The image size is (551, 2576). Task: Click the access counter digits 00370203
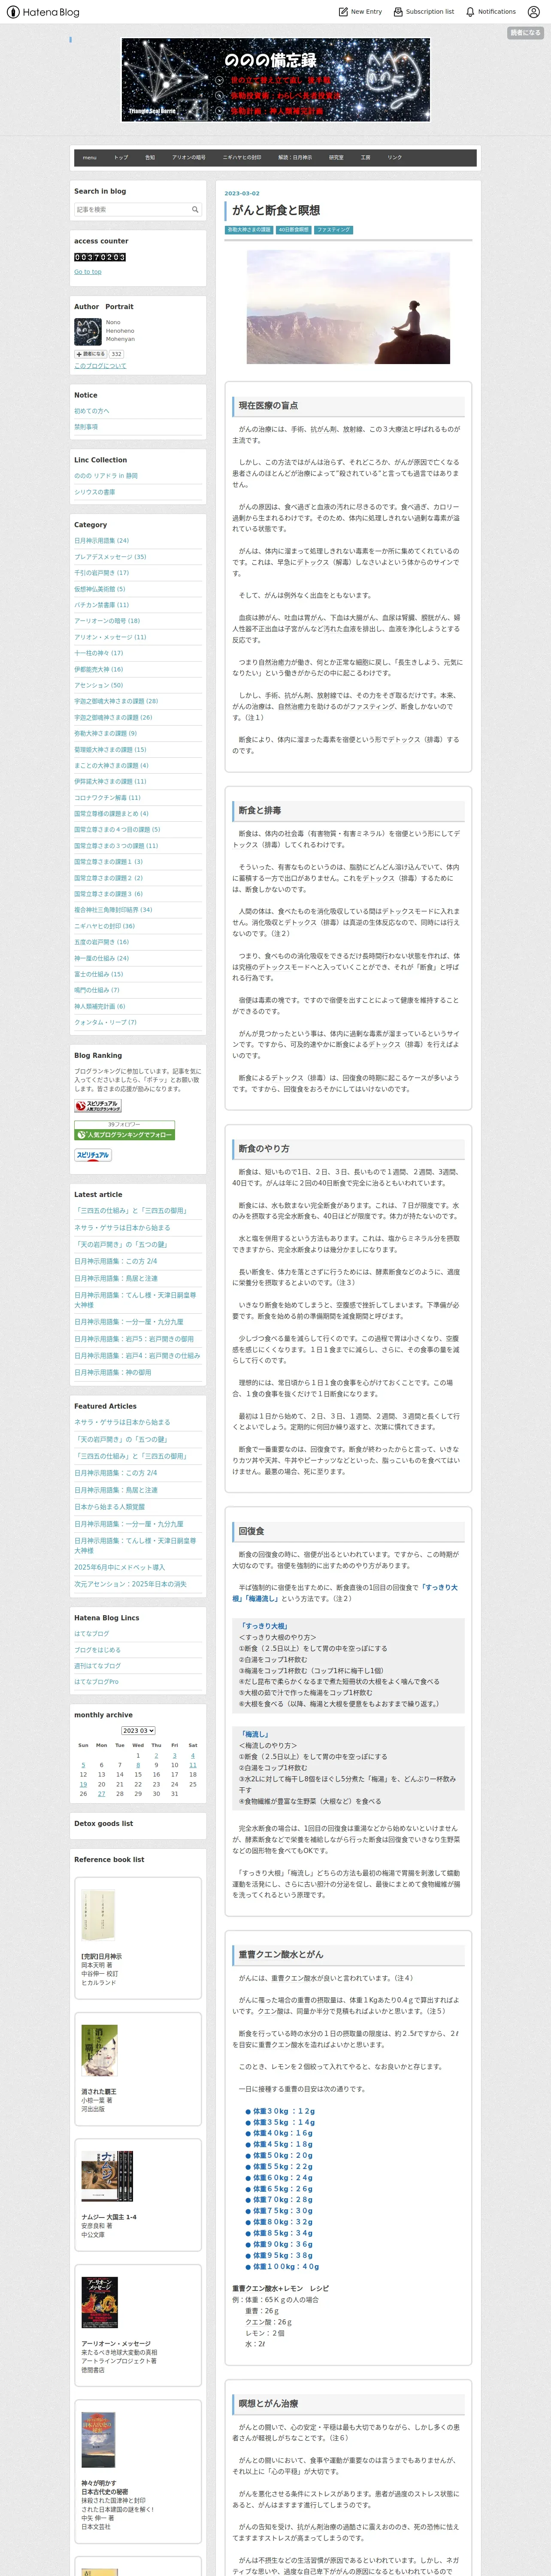click(100, 257)
